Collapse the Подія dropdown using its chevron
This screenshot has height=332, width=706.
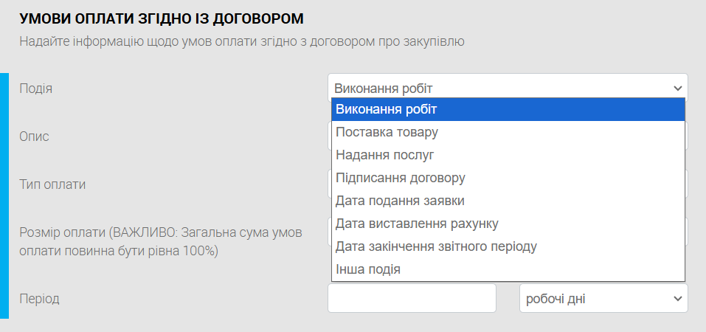(x=677, y=88)
